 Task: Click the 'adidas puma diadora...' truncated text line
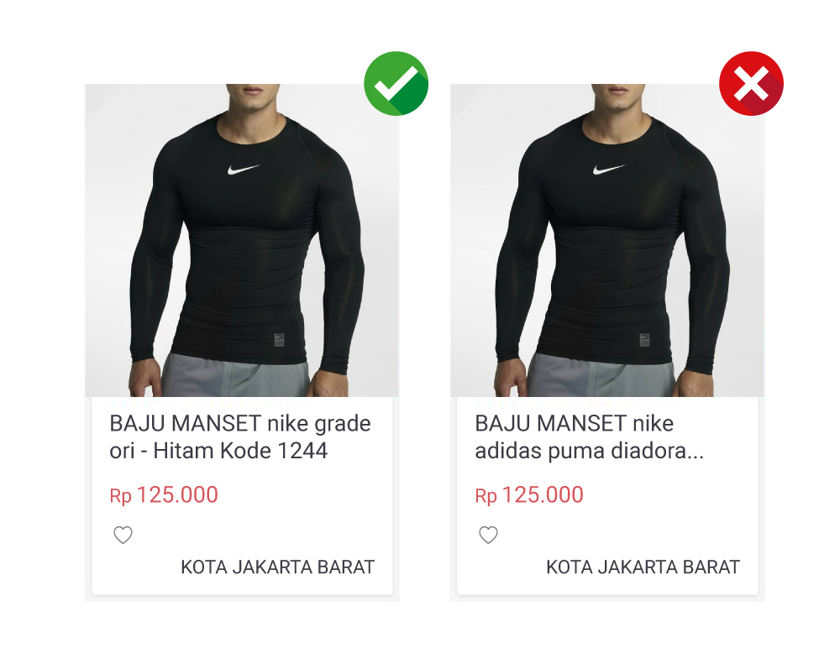tap(589, 451)
